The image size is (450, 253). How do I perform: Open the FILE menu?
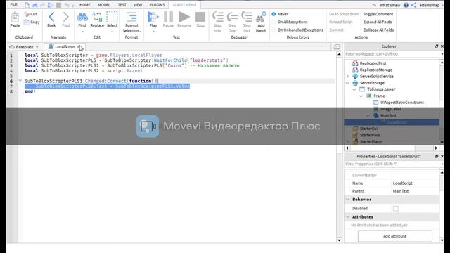pyautogui.click(x=14, y=5)
